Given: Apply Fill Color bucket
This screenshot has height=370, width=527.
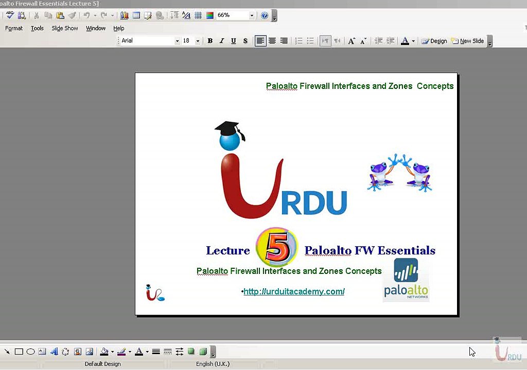Looking at the screenshot, I should [x=104, y=351].
